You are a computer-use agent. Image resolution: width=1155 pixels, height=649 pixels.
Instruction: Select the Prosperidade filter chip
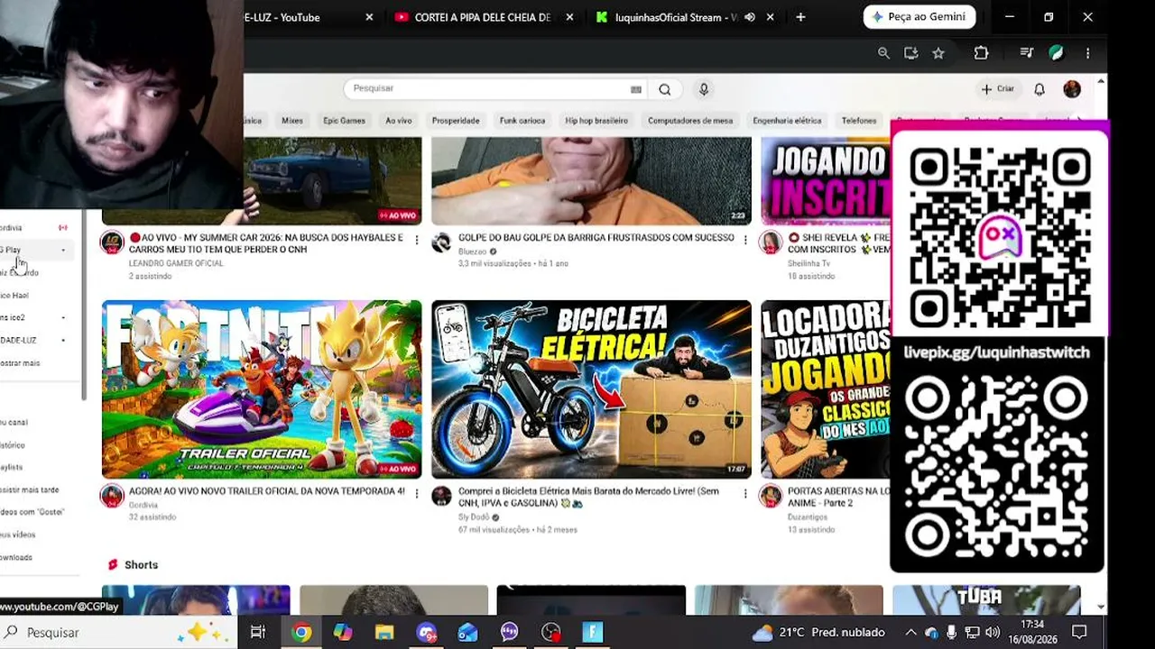[x=456, y=121]
